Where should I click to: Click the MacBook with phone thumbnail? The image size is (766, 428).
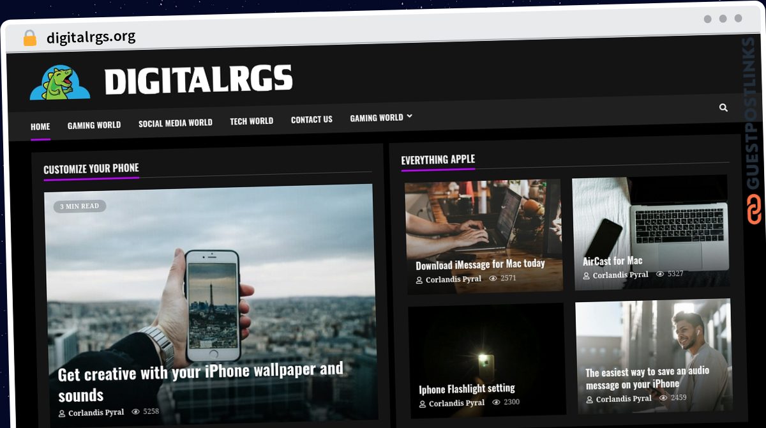coord(650,233)
